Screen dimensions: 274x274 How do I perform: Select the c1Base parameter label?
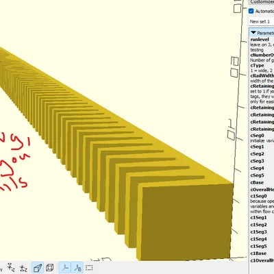tap(258, 253)
